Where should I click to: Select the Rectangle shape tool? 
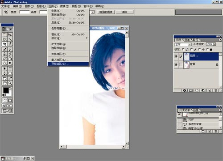[10, 73]
